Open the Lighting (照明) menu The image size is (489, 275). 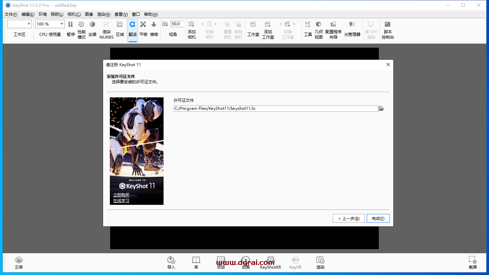[x=57, y=14]
